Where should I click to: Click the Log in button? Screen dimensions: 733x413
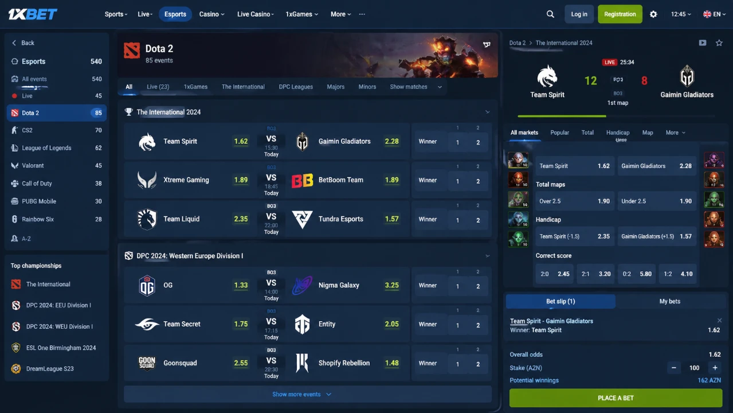579,14
